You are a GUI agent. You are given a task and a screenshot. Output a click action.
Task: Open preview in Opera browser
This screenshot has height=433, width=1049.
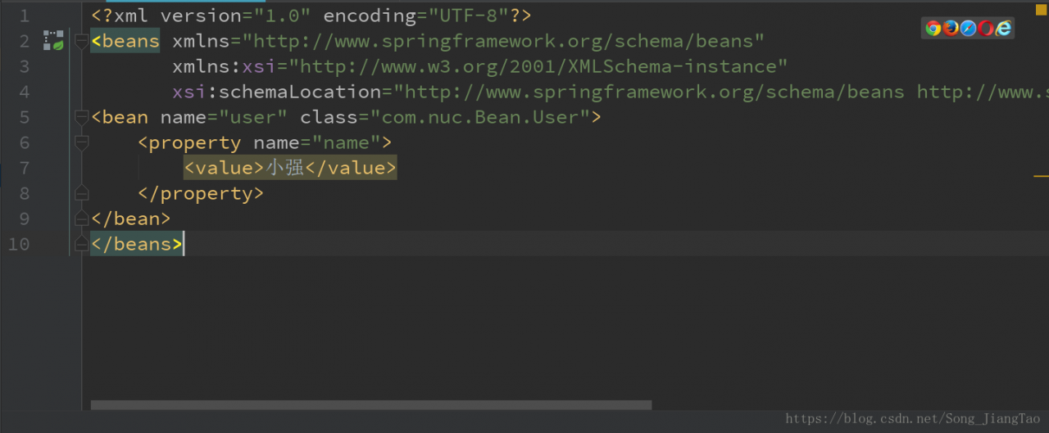click(x=986, y=28)
